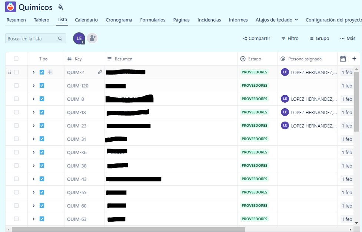Click assignee avatar on QUIM-23 row
The height and width of the screenshot is (232, 362).
click(285, 126)
